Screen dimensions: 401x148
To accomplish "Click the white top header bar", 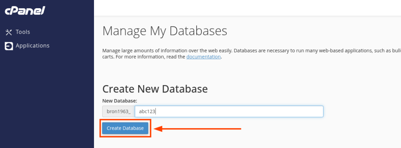I will (x=247, y=8).
